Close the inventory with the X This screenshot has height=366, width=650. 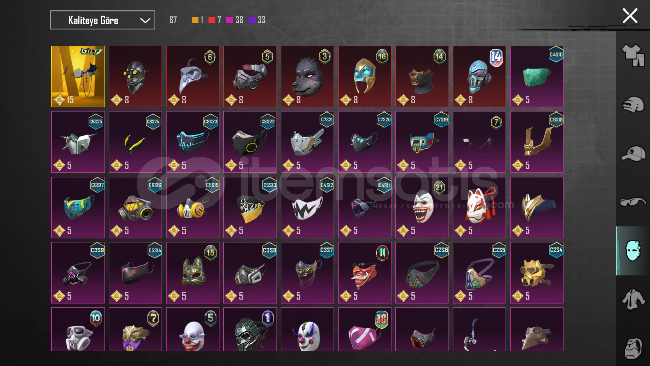point(630,16)
